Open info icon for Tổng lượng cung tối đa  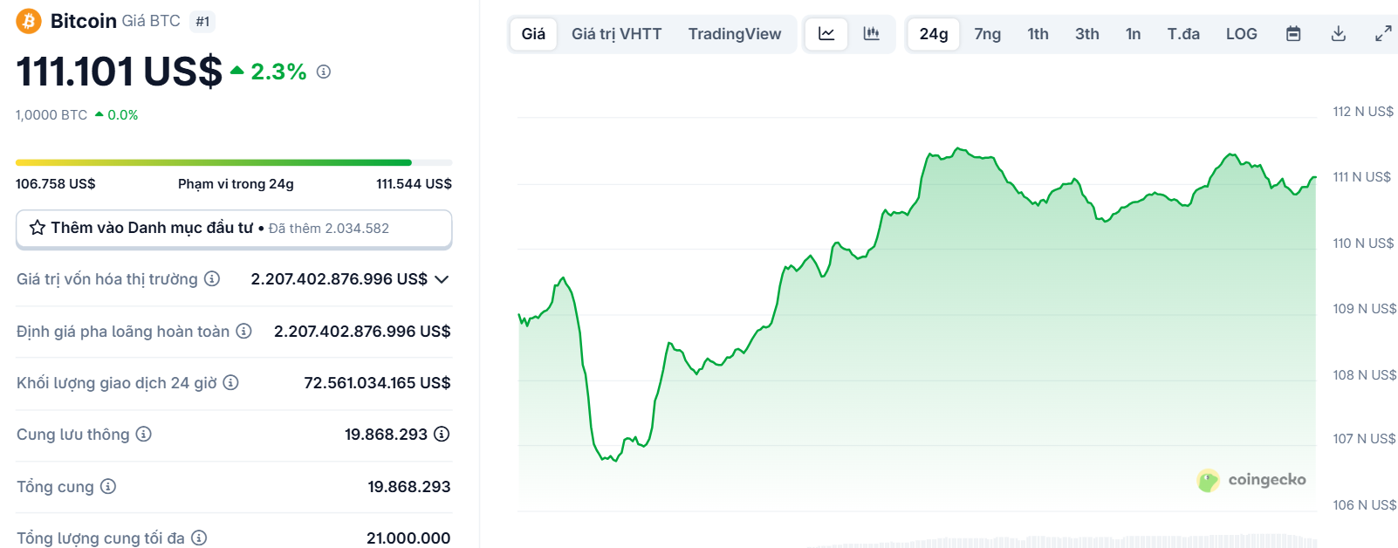click(199, 538)
